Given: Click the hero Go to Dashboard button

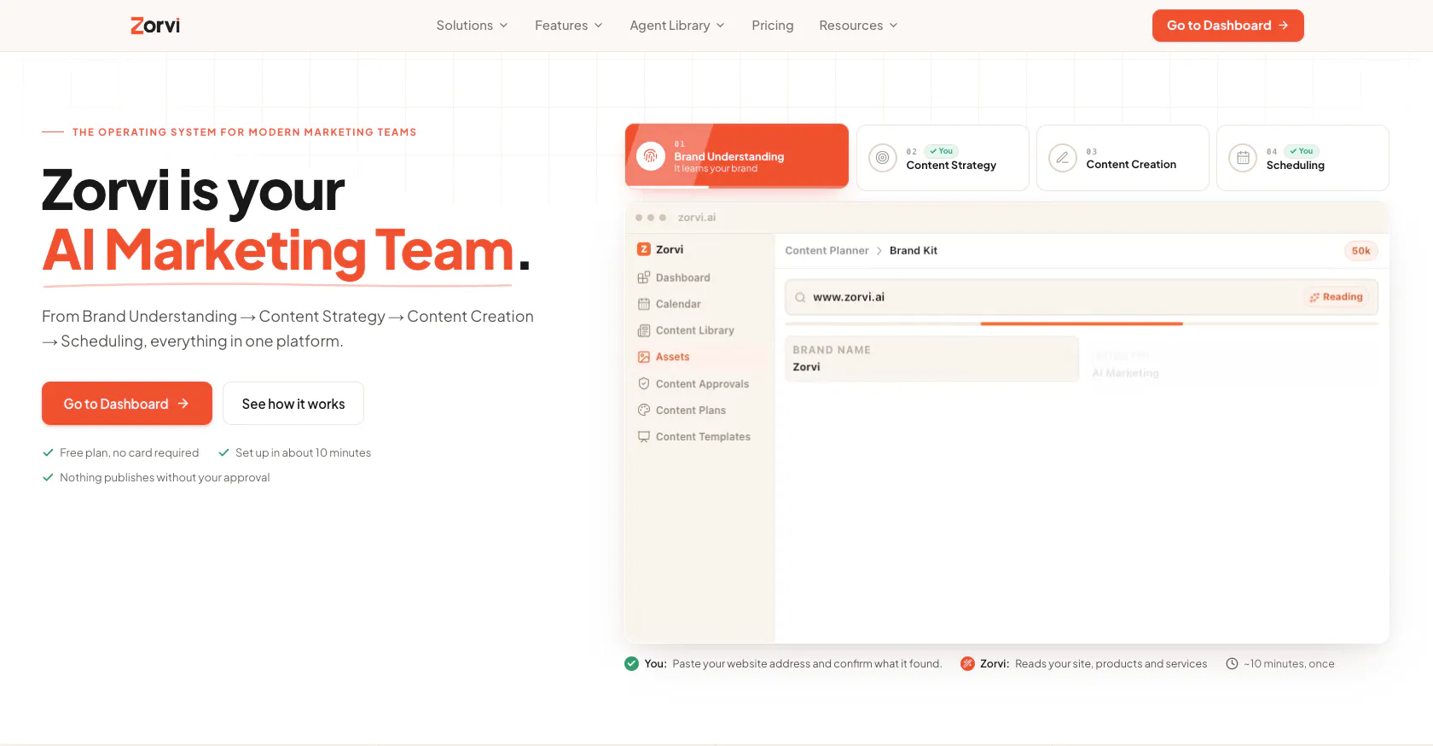Looking at the screenshot, I should (x=127, y=404).
